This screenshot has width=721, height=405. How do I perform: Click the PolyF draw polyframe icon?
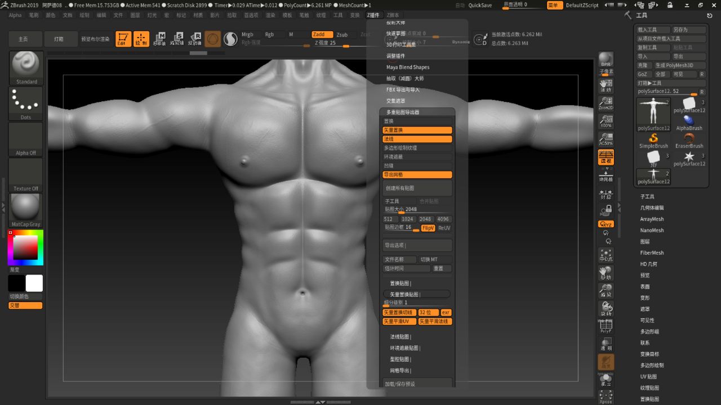(606, 326)
